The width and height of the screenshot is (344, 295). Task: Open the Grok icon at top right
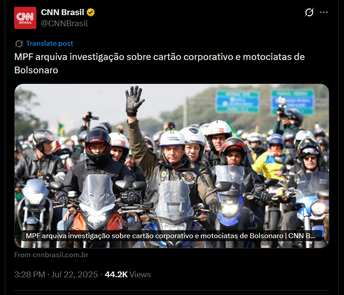(309, 12)
